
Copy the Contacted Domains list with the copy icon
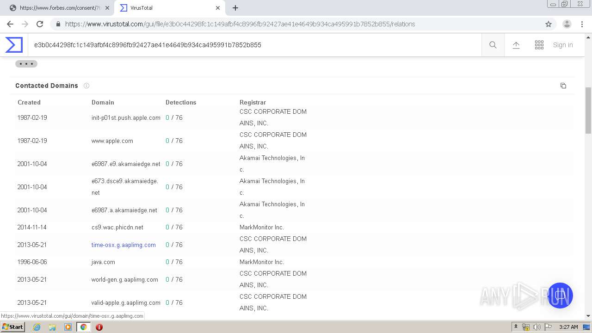point(563,86)
